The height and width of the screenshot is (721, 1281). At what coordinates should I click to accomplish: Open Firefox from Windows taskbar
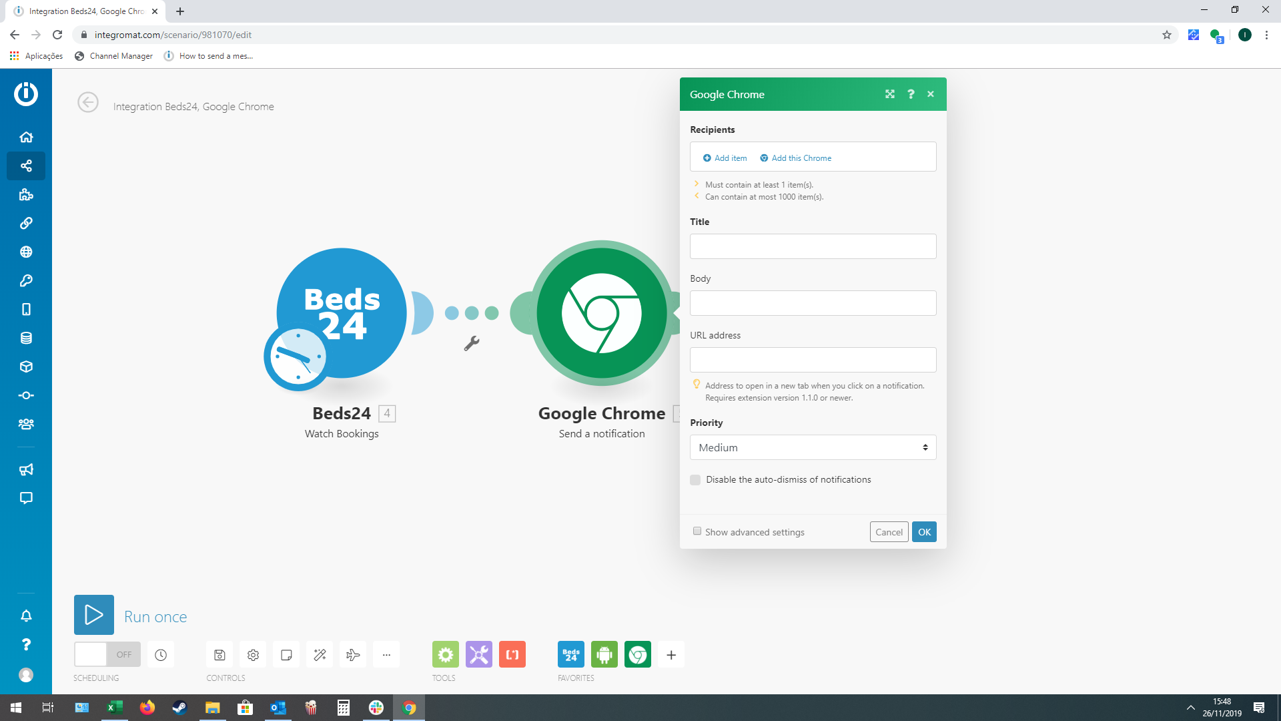point(147,708)
